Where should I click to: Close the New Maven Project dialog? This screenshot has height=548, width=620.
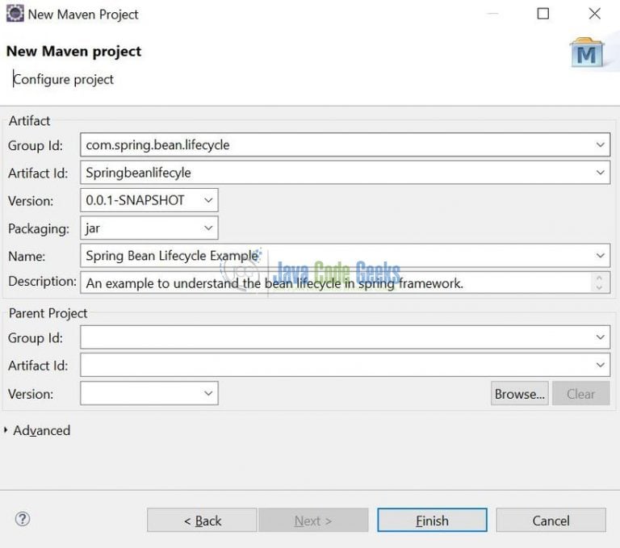(x=594, y=14)
